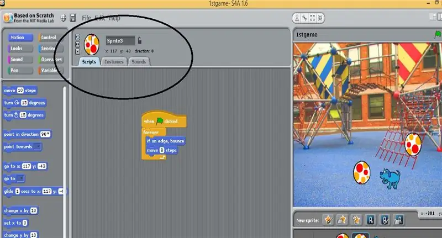
Task: Click the x field 117 in go to block
Action: [27, 166]
